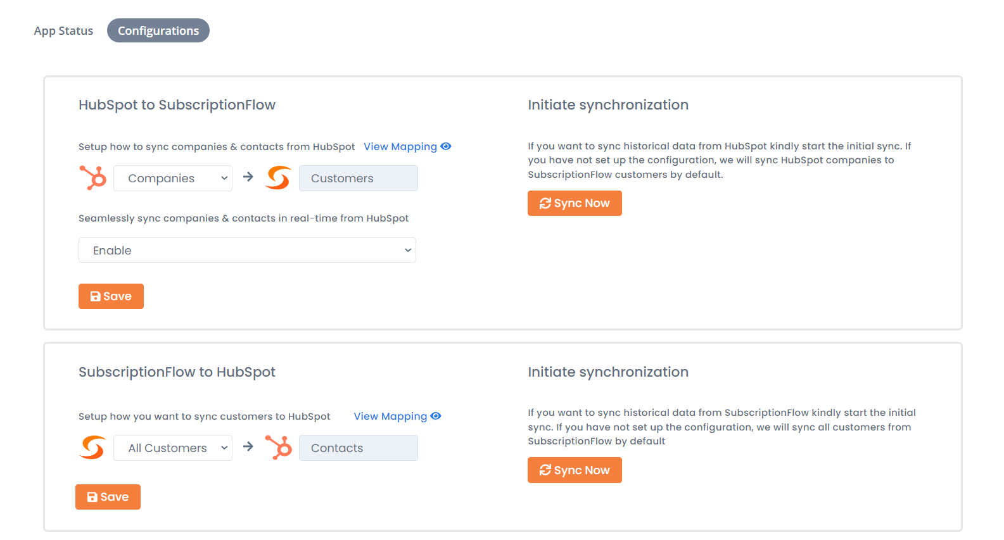Click the Customers read-only field

click(359, 179)
